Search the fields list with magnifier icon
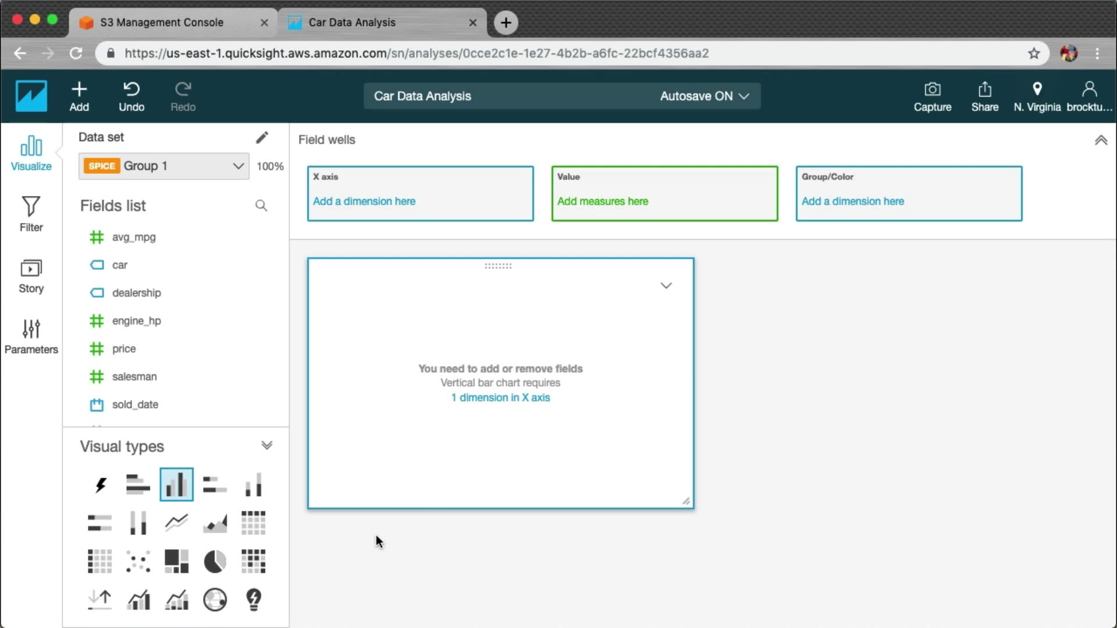The height and width of the screenshot is (628, 1117). [x=261, y=206]
